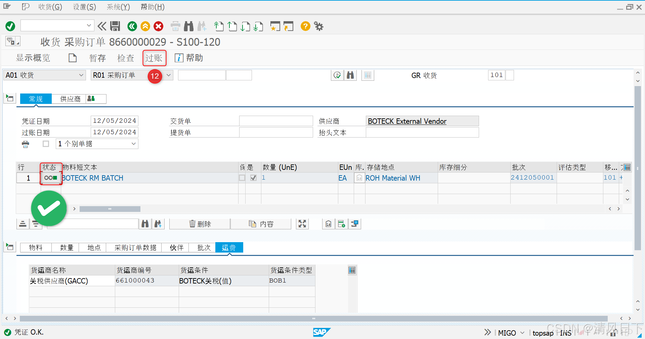Image resolution: width=645 pixels, height=339 pixels.
Task: Collapse command field double-chevron icon
Action: click(x=102, y=26)
